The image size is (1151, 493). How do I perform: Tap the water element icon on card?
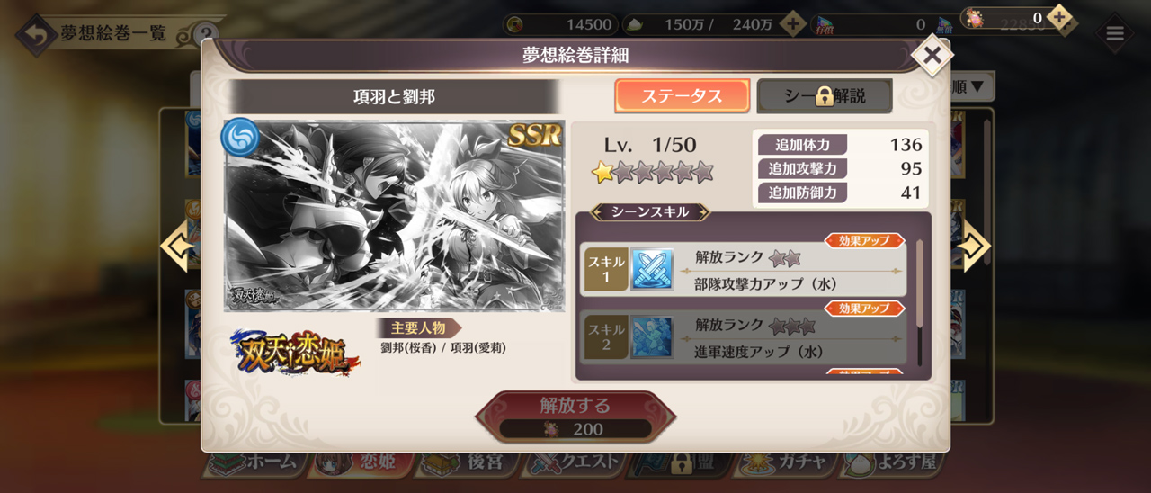(x=240, y=137)
